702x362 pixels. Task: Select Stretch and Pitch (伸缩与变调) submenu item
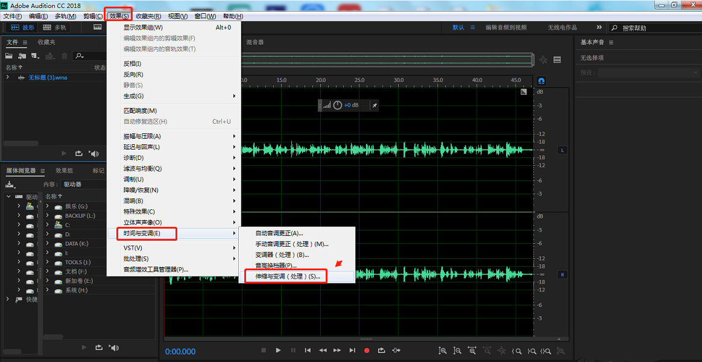tap(288, 276)
